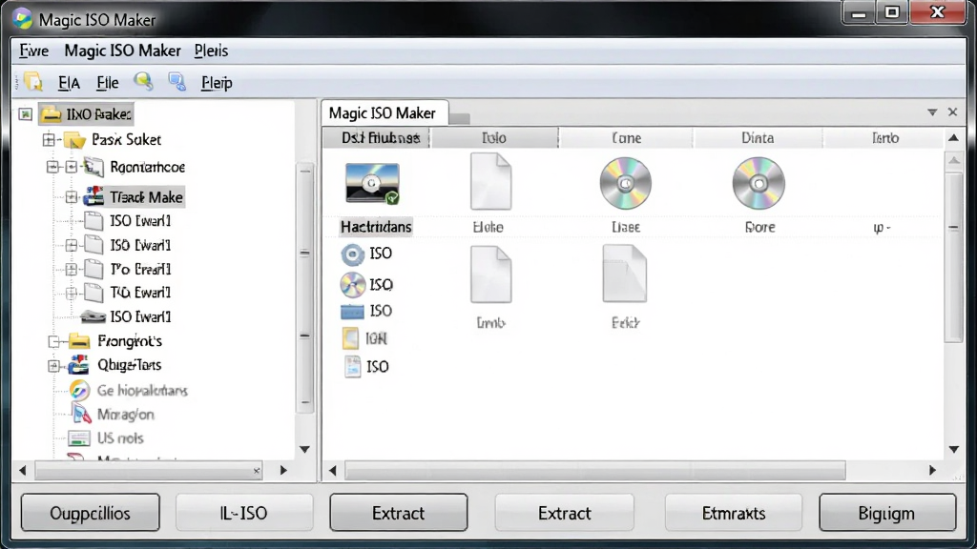The image size is (977, 549).
Task: Click the US mols tree icon
Action: [78, 438]
